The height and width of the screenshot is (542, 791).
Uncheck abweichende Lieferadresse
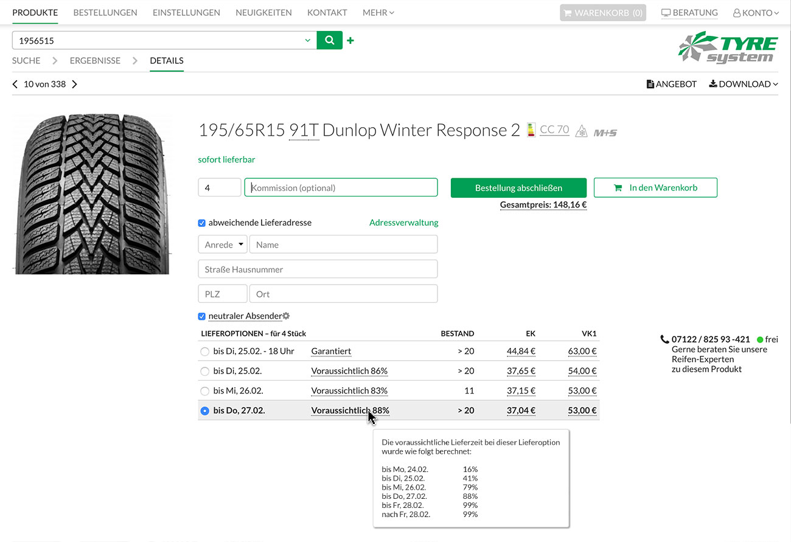[201, 223]
